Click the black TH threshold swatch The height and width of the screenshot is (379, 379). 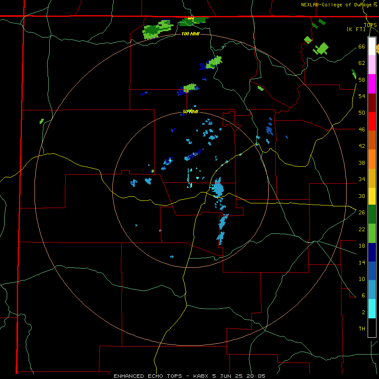(372, 328)
